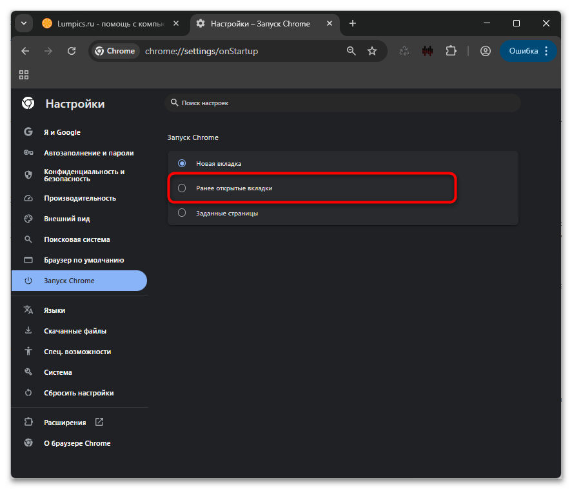Select the Новая вкладка radio button
This screenshot has width=572, height=489.
click(182, 163)
